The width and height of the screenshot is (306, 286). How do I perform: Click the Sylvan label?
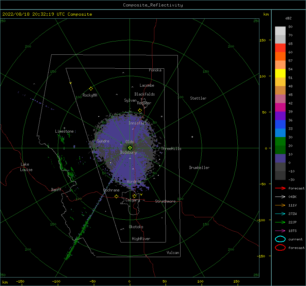pos(130,100)
